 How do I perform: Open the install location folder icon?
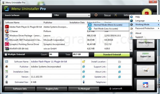119,62
